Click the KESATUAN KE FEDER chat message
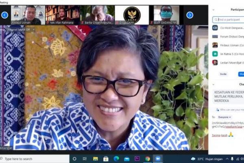The height and width of the screenshot is (163, 244). (x=229, y=97)
